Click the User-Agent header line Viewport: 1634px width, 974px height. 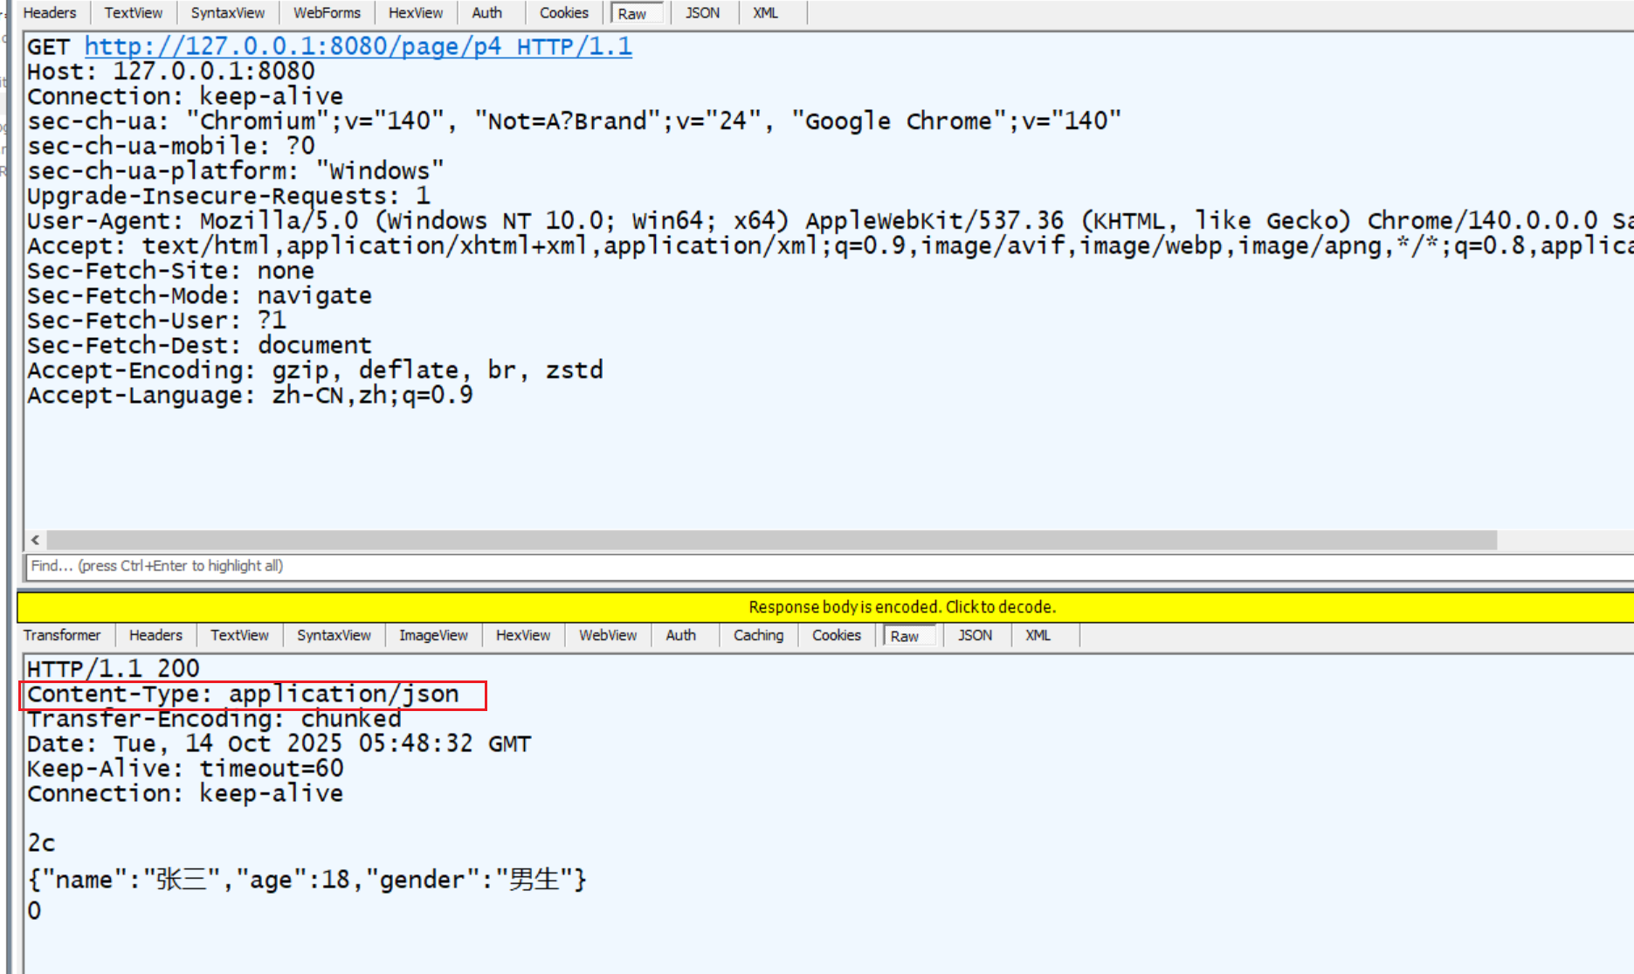830,220
